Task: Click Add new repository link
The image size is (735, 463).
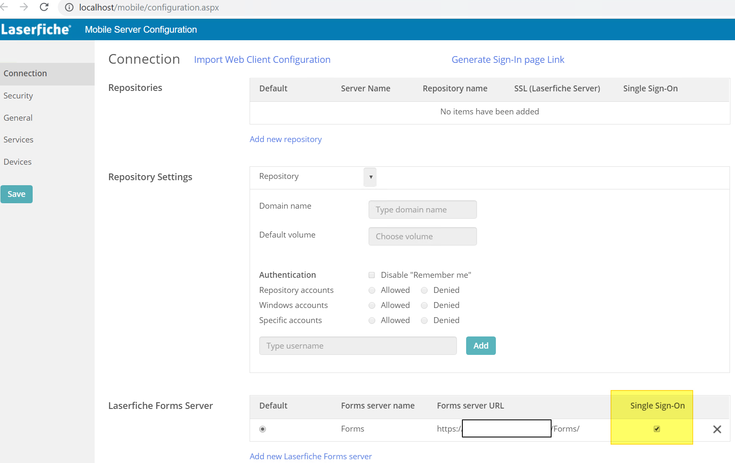Action: [286, 139]
